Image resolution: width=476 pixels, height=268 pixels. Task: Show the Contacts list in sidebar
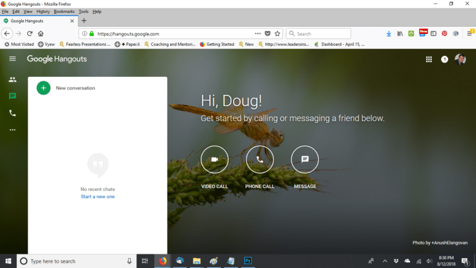click(x=12, y=79)
